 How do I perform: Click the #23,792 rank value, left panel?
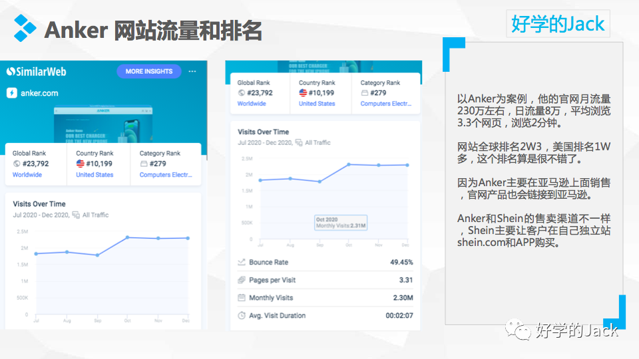pyautogui.click(x=35, y=164)
